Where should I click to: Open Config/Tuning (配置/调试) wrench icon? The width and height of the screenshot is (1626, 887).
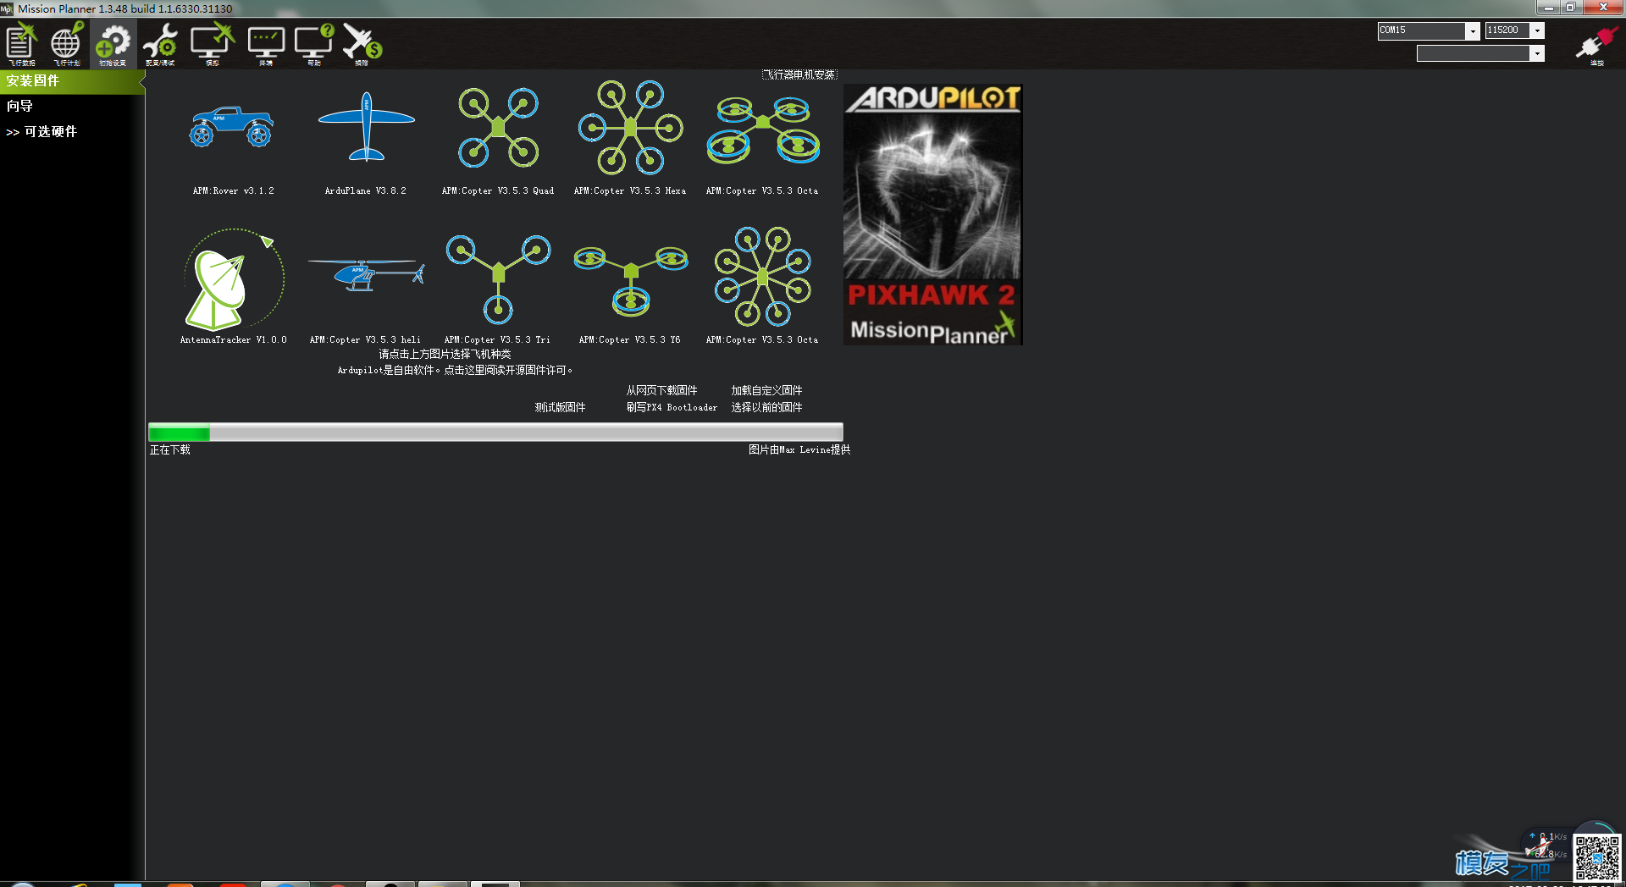160,44
